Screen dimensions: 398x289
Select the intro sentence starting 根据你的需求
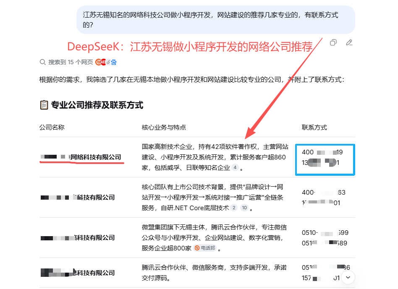192,80
